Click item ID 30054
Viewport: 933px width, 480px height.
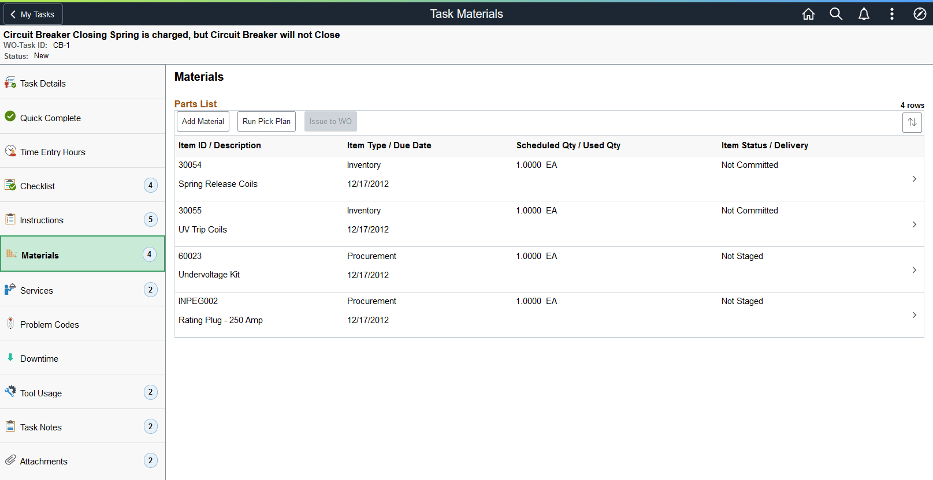click(190, 165)
